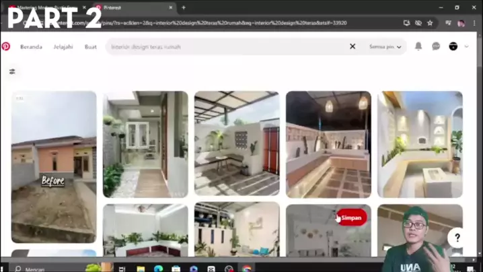Click the red Simpan button
Image resolution: width=483 pixels, height=272 pixels.
[351, 218]
